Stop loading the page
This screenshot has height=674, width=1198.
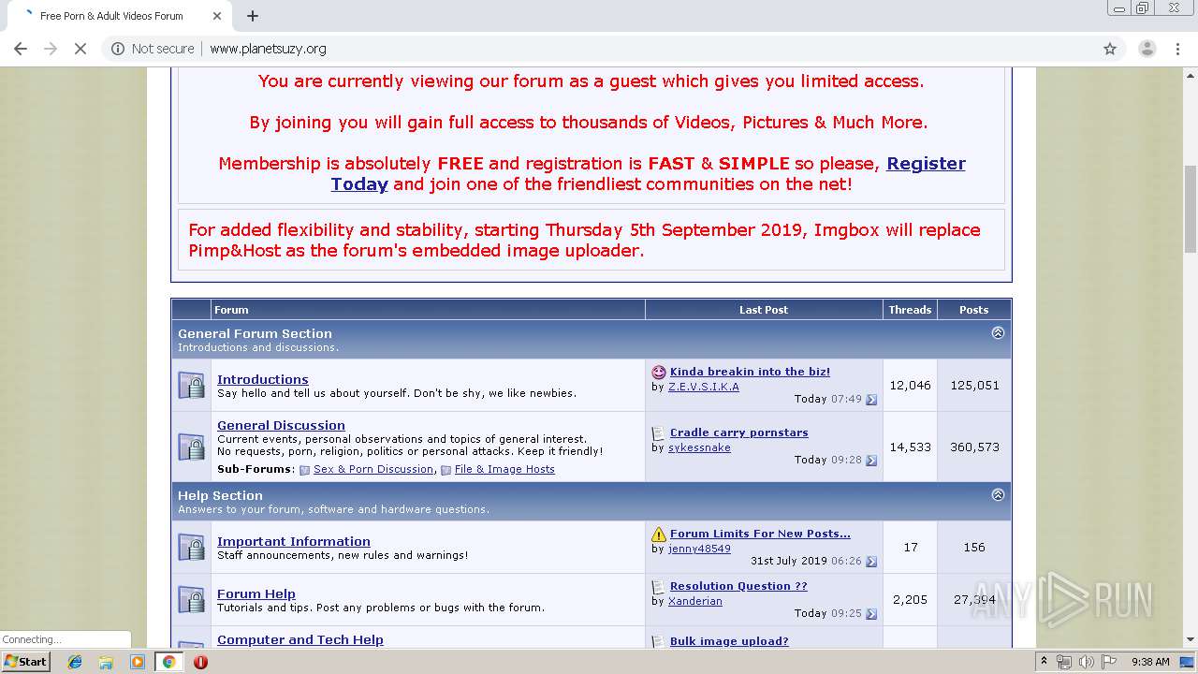(x=80, y=49)
